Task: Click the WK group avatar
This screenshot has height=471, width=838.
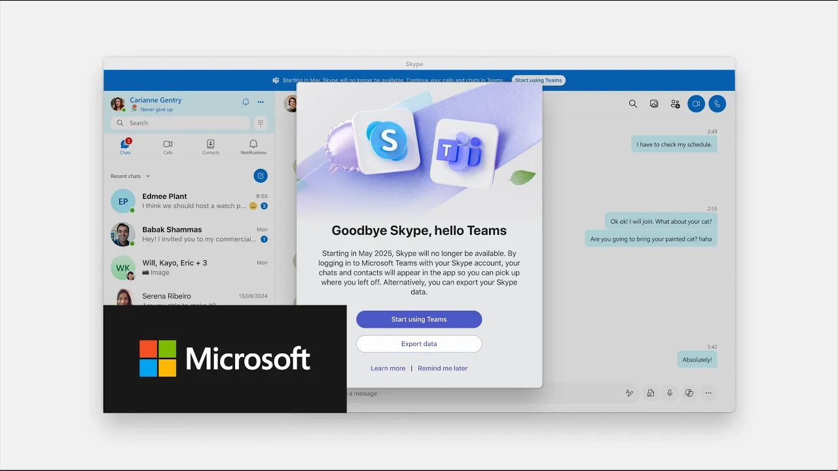Action: (x=123, y=268)
